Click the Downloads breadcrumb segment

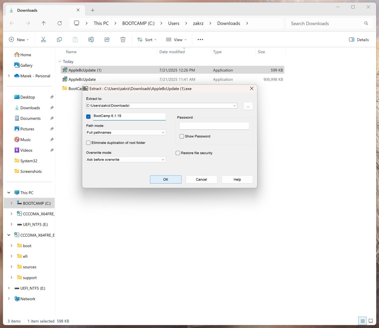(229, 23)
